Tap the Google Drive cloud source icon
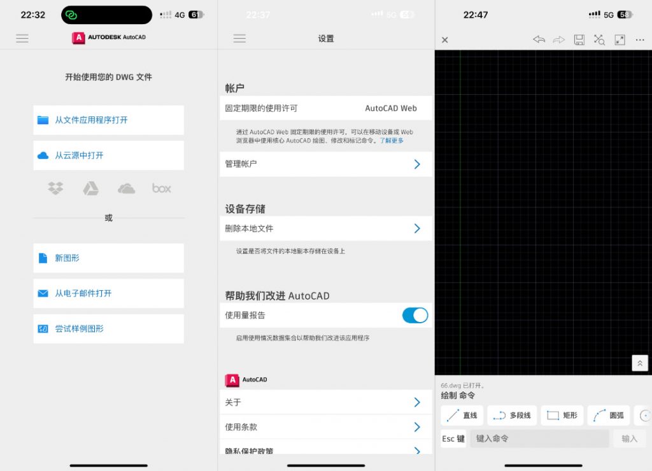The height and width of the screenshot is (471, 652). [90, 188]
